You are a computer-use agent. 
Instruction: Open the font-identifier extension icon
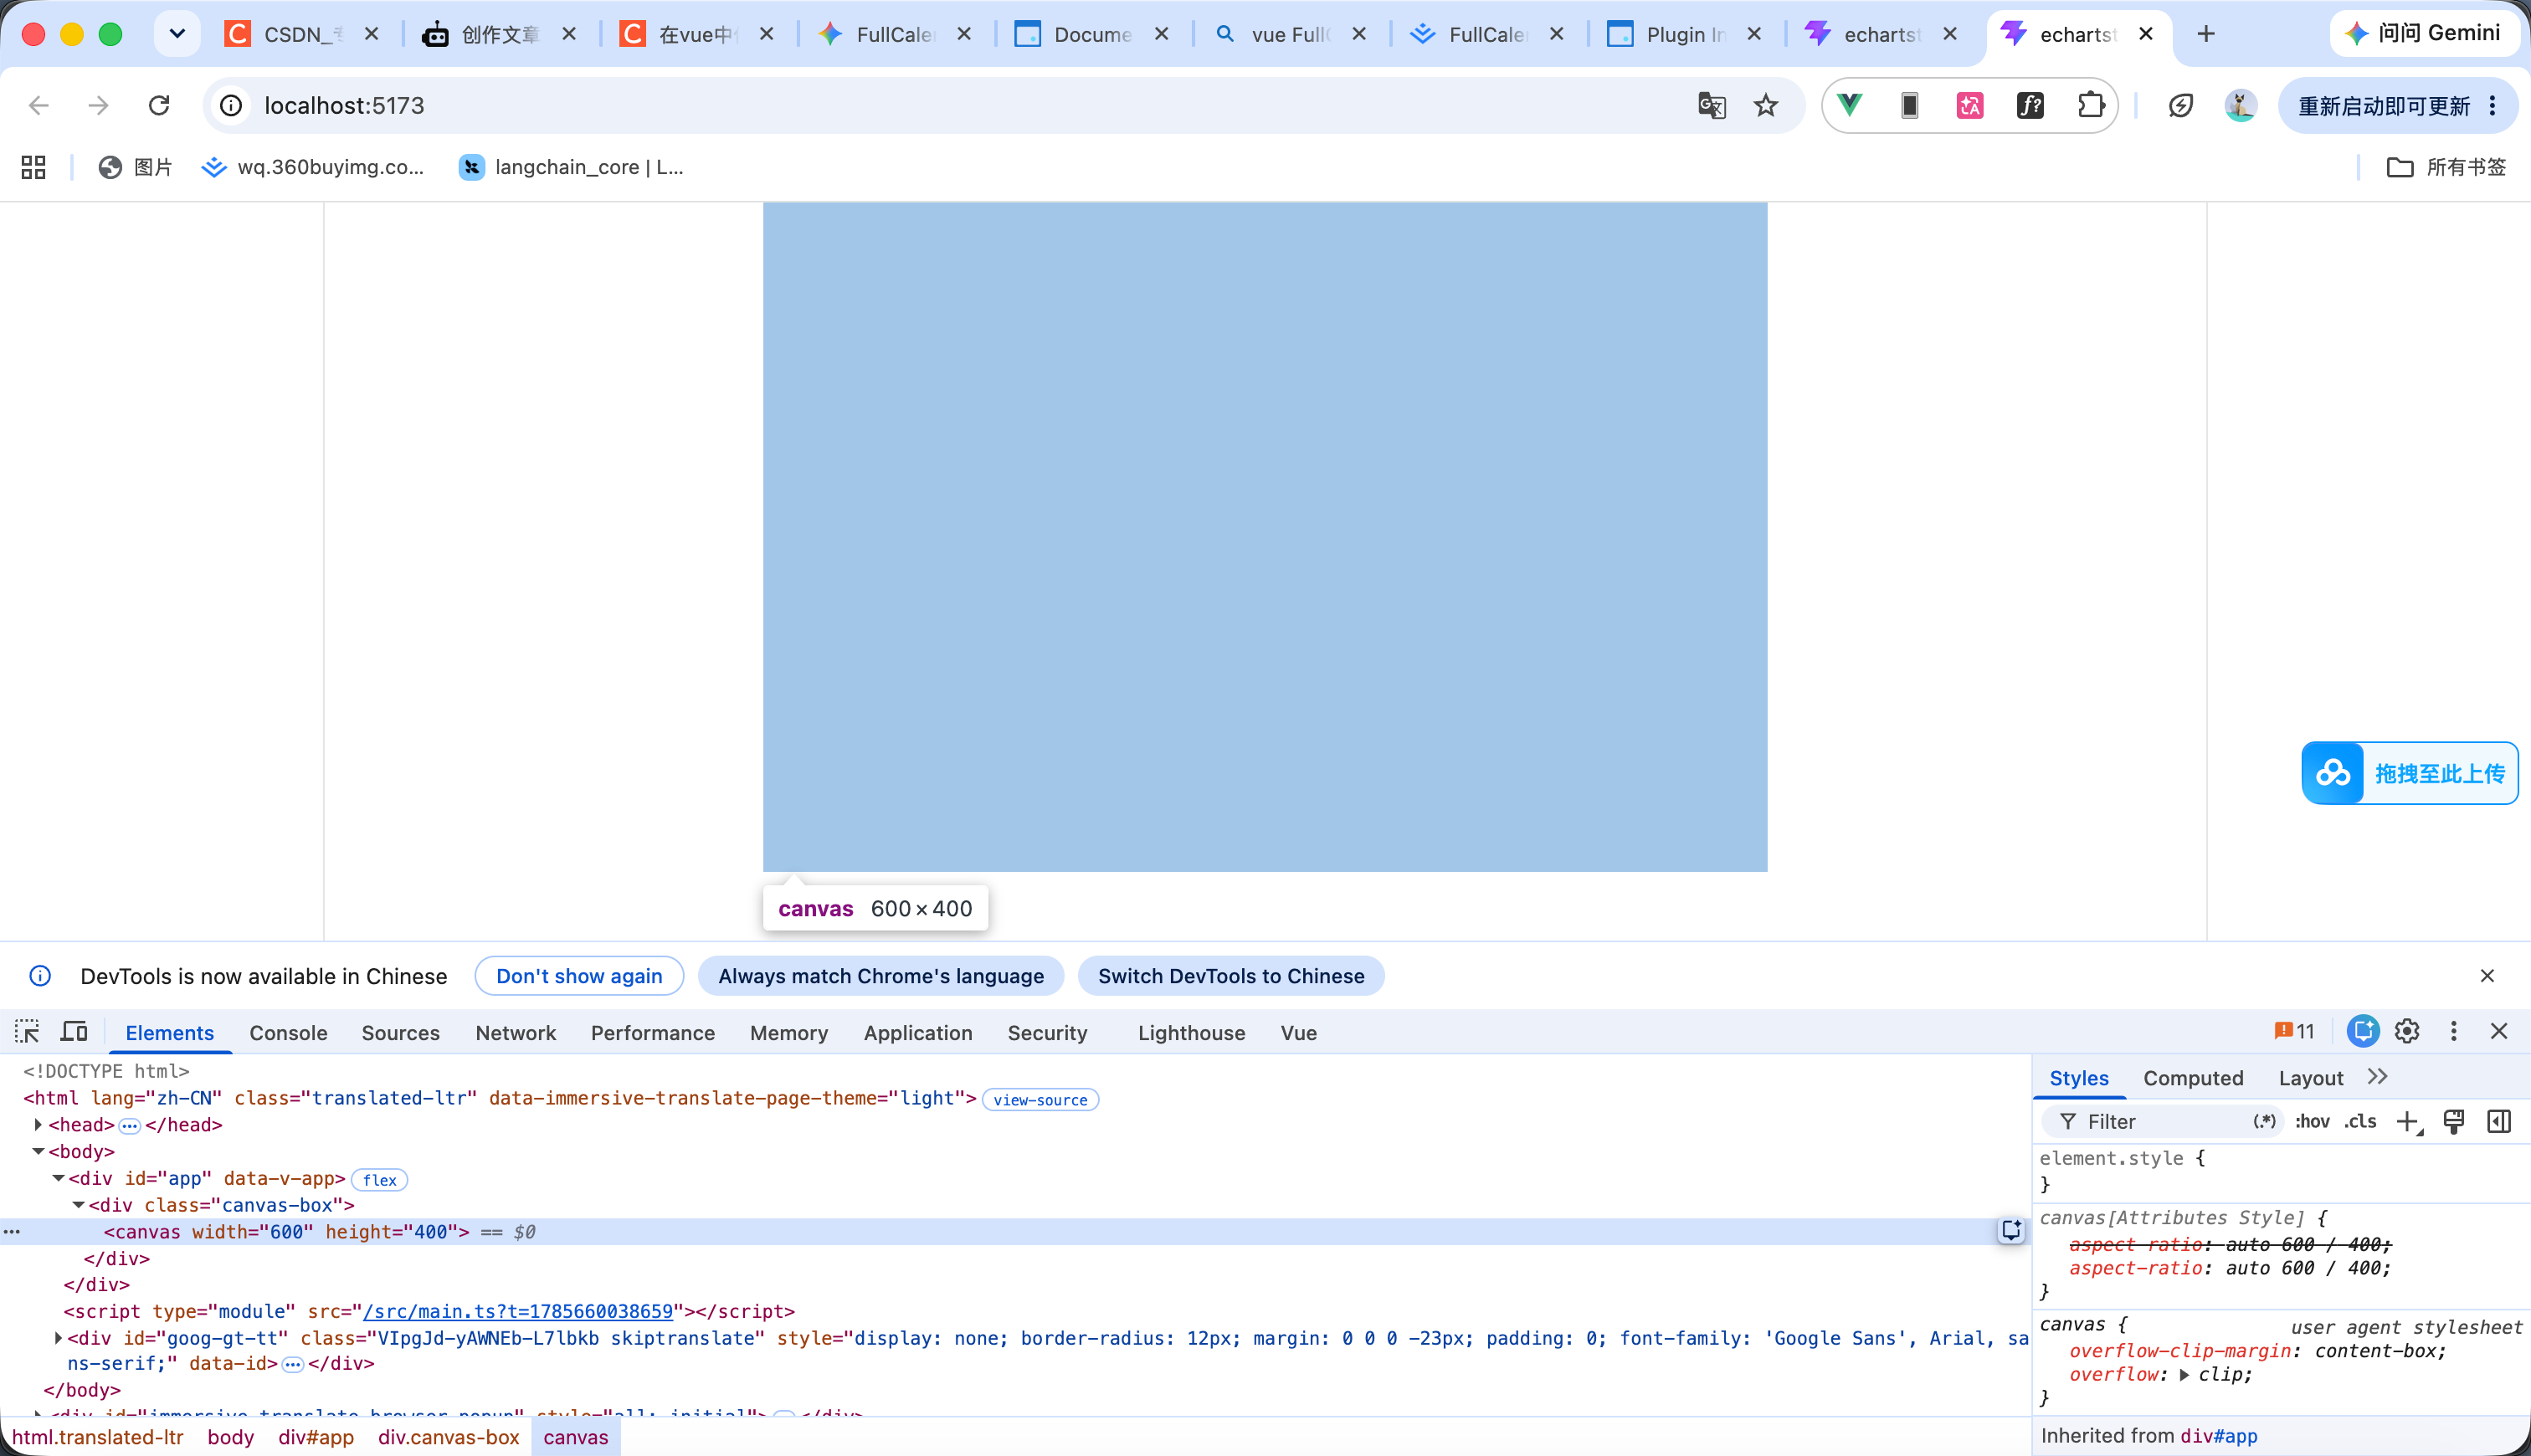2030,105
